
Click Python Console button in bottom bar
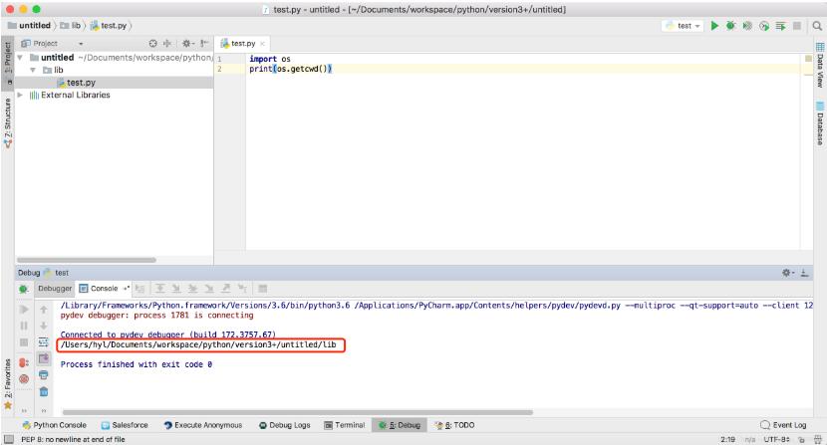tap(54, 425)
